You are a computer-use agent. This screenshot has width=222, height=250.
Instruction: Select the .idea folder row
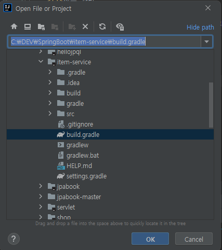pyautogui.click(x=110, y=82)
